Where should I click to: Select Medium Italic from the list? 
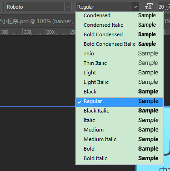coord(120,139)
